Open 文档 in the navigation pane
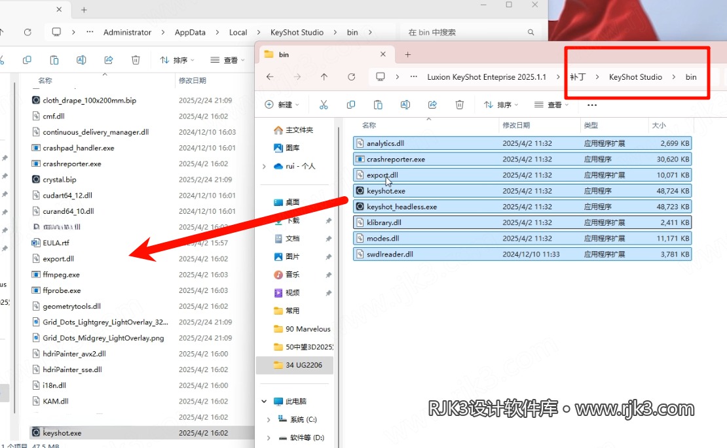727x448 pixels. point(287,238)
